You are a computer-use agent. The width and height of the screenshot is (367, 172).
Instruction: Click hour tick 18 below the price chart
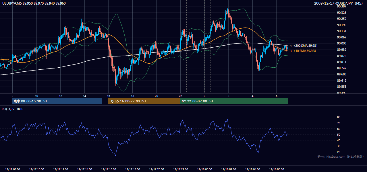point(132,96)
